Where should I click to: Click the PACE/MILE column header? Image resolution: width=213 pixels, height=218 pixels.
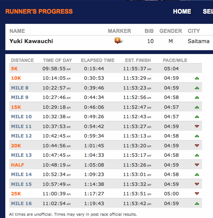coord(175,60)
